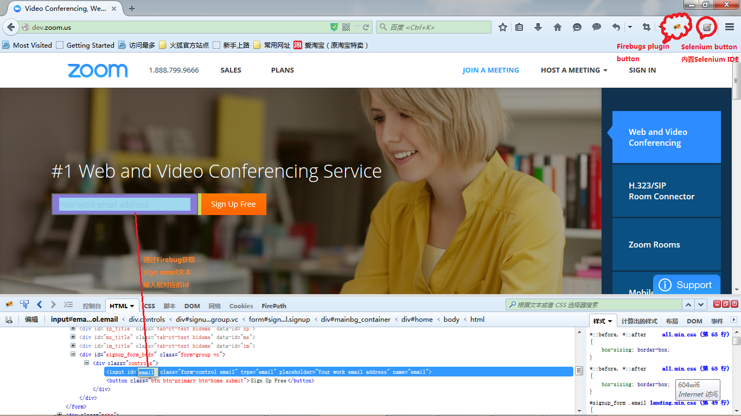
Task: Select H.323/SIP Room Connector panel
Action: point(667,191)
